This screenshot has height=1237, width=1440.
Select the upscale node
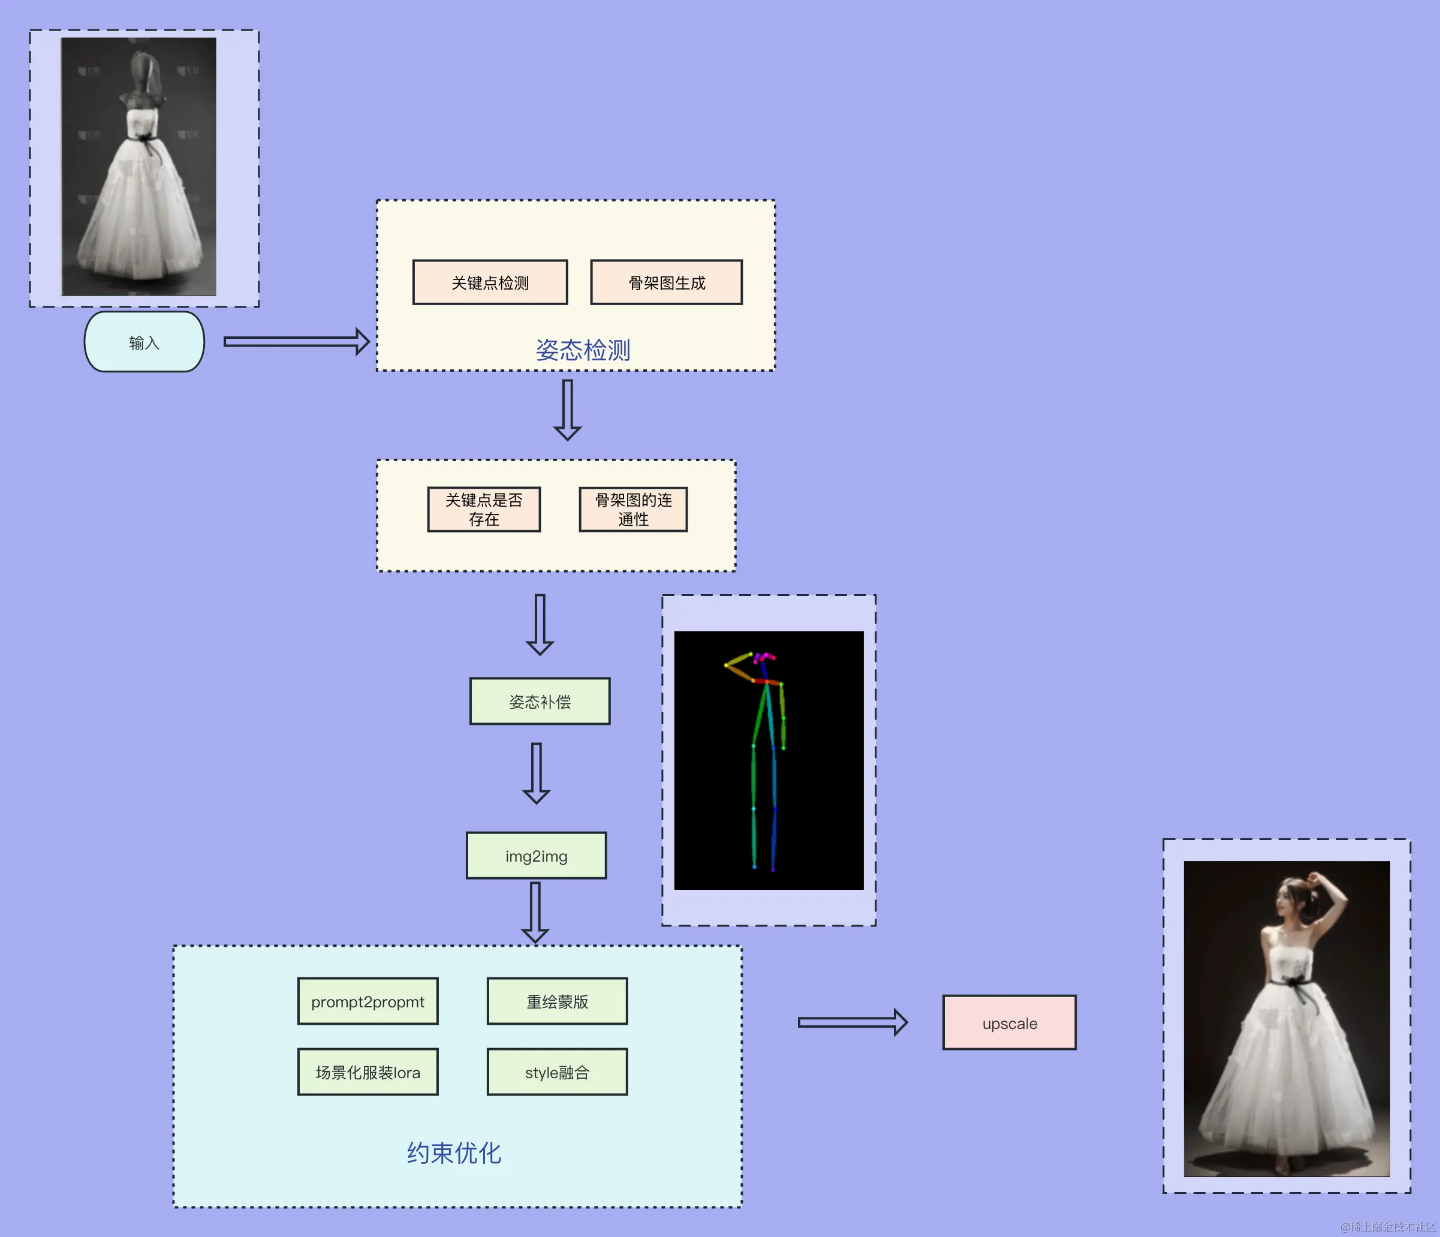1009,1023
